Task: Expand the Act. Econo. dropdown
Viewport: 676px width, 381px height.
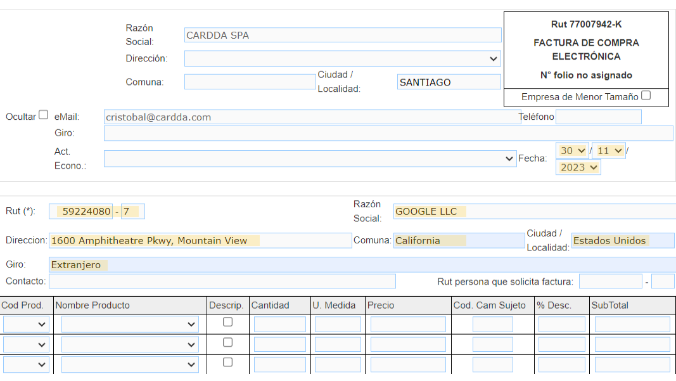Action: click(x=310, y=158)
